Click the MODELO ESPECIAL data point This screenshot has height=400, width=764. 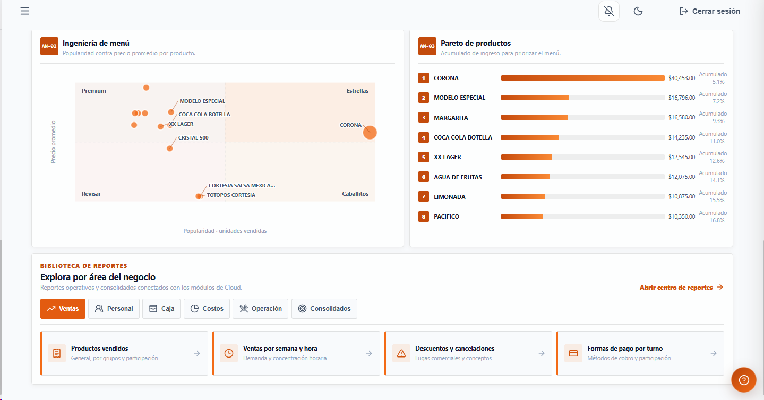pyautogui.click(x=171, y=112)
